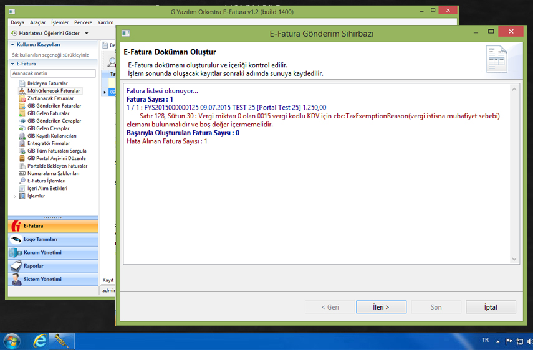Viewport: 533px width, 350px height.
Task: Open the Dosya menu
Action: coord(17,22)
